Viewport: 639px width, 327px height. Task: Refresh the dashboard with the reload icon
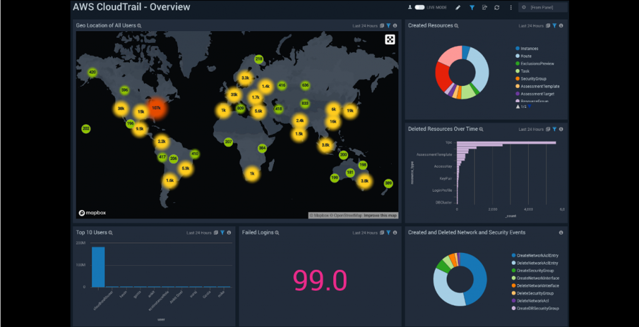click(x=497, y=7)
